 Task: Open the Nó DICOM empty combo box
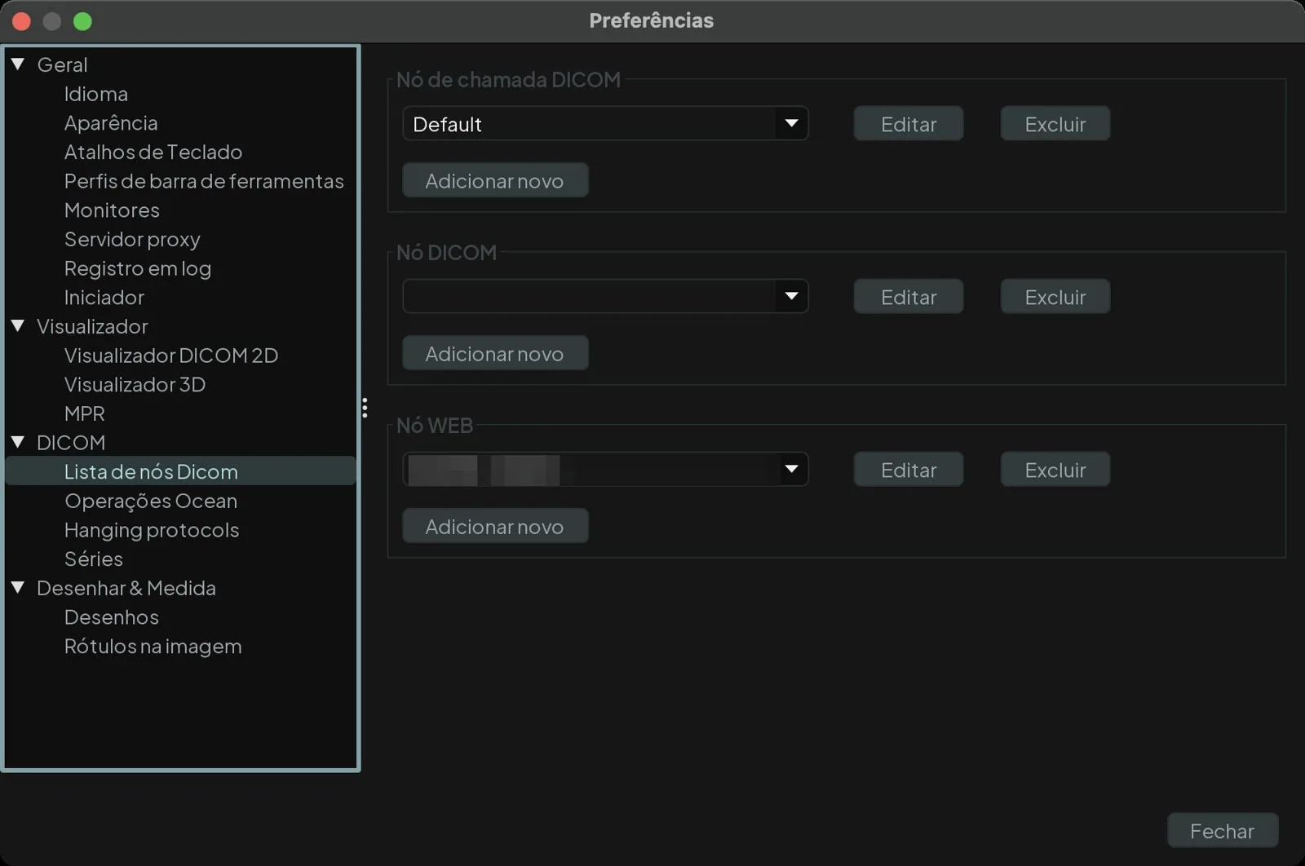pyautogui.click(x=605, y=297)
